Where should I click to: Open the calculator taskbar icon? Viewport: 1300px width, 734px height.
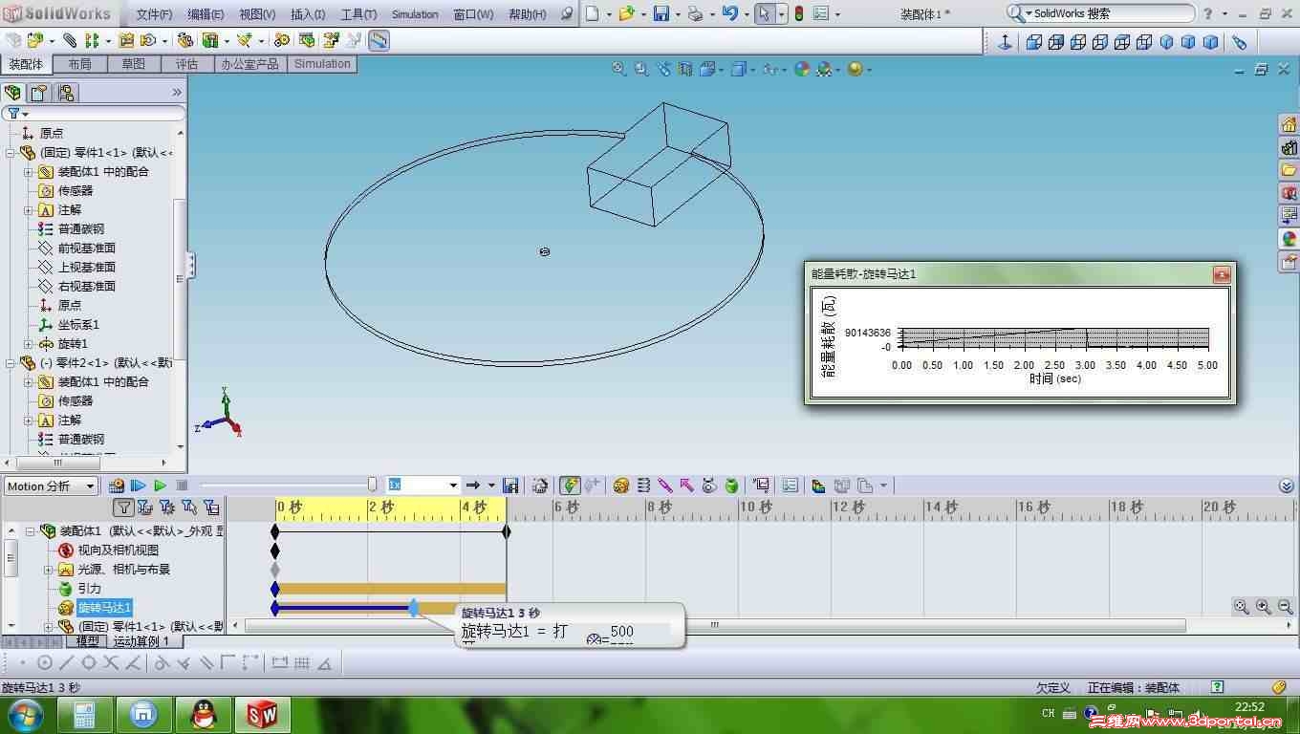(85, 714)
